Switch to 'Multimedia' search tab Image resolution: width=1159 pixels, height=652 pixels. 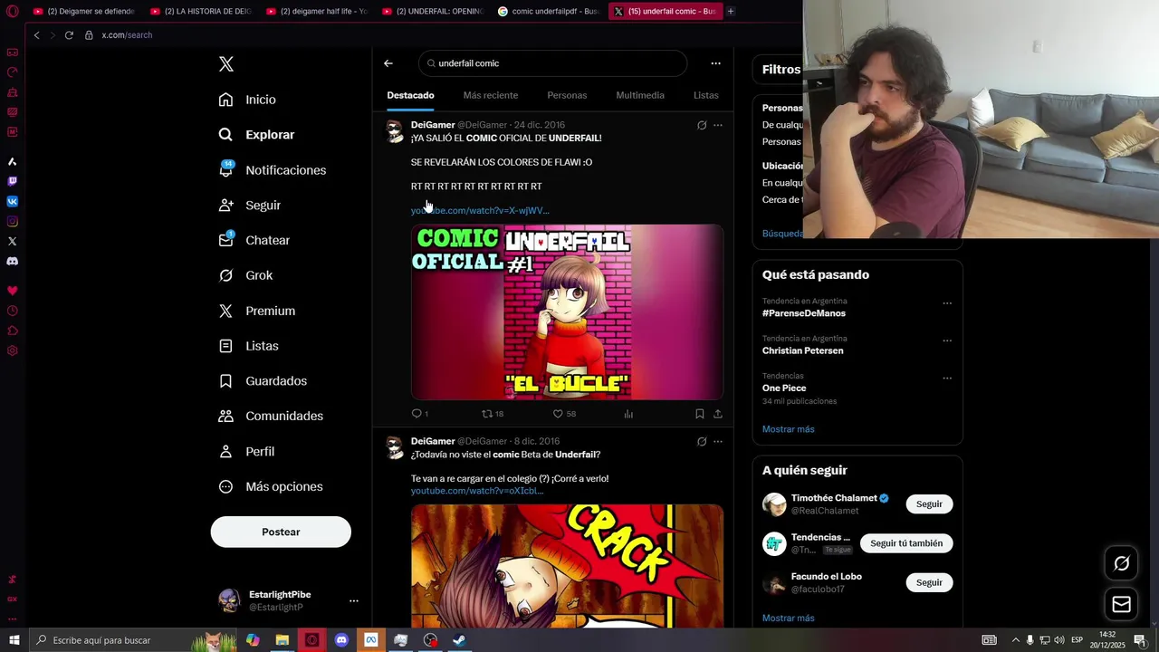coord(640,95)
